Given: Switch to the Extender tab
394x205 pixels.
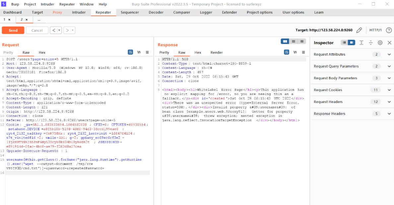Looking at the screenshot, I should click(x=230, y=12).
